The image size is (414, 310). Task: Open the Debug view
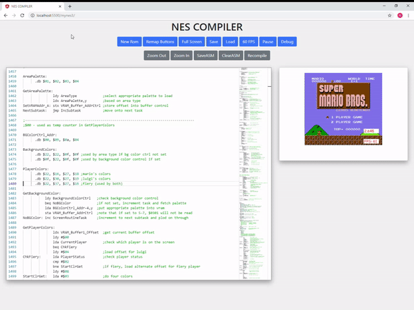[x=287, y=41]
